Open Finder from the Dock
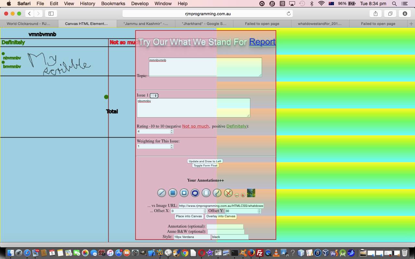The image size is (415, 259). coord(11,253)
